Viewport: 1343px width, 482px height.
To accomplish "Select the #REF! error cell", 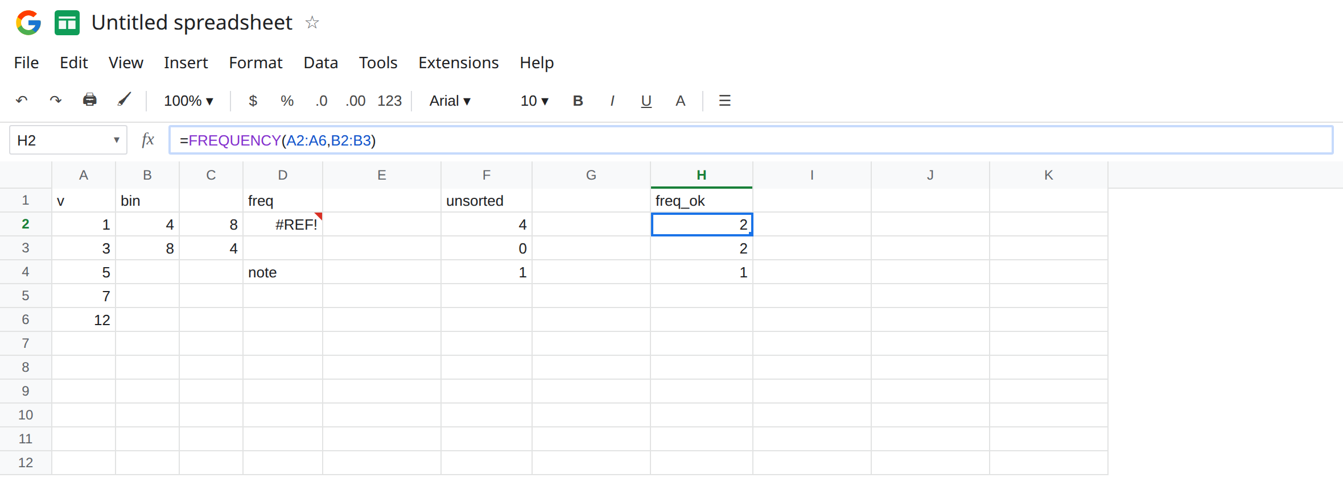I will [x=283, y=225].
